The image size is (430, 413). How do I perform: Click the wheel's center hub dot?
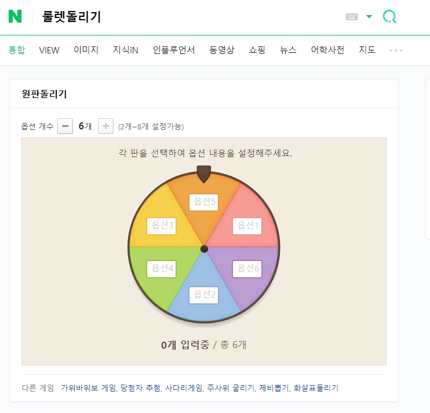(x=204, y=249)
